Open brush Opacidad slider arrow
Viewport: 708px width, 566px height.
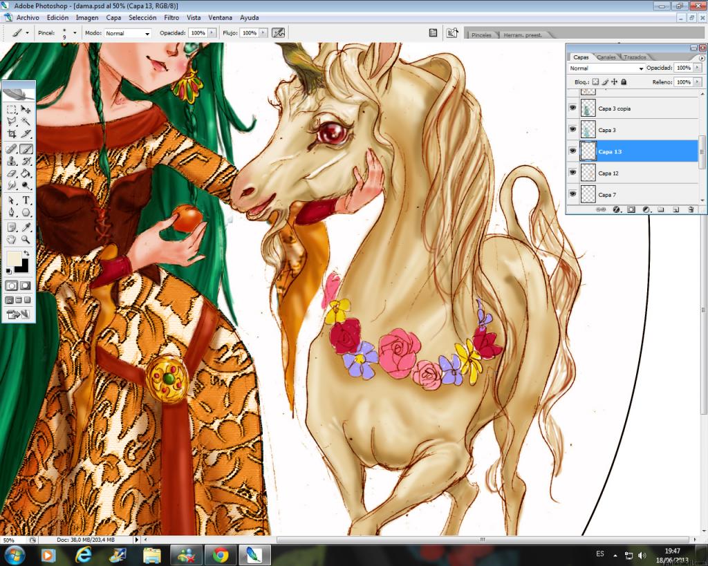pos(212,33)
